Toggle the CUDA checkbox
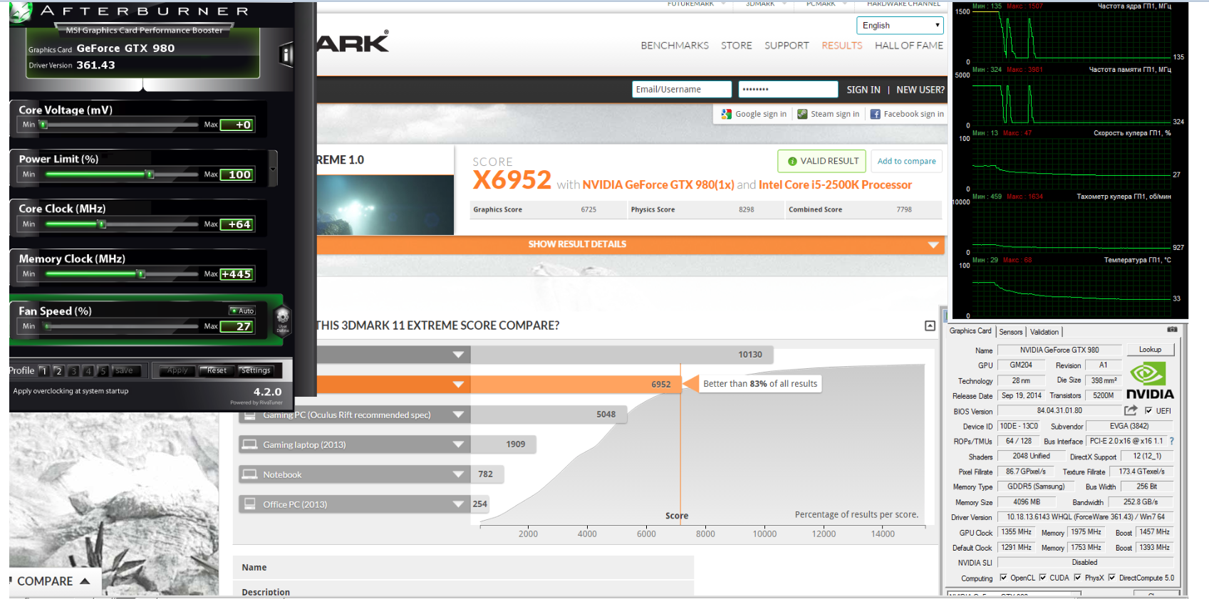The image size is (1209, 599). [x=1043, y=578]
